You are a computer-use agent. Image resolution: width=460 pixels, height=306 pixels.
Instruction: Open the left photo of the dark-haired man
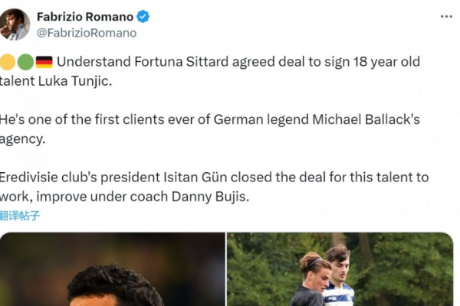pos(112,270)
